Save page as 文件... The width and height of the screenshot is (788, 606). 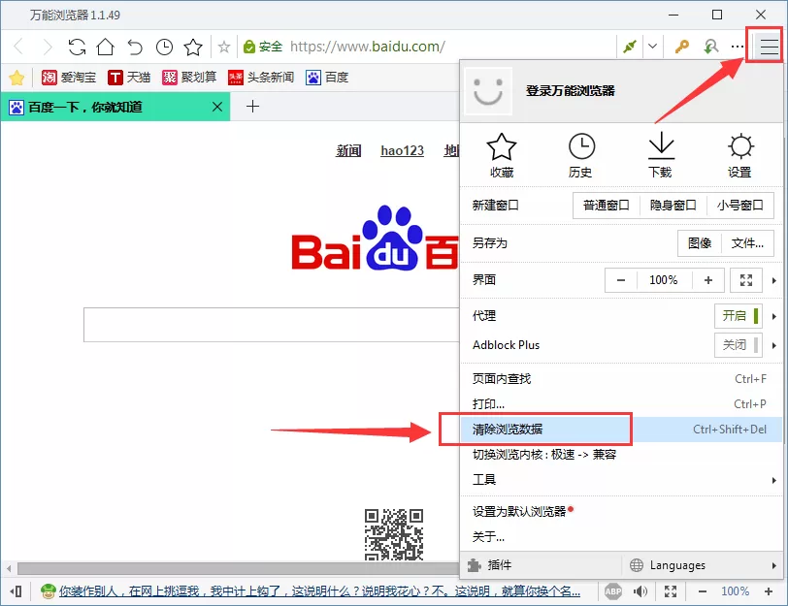pos(747,243)
